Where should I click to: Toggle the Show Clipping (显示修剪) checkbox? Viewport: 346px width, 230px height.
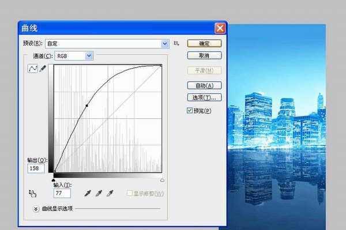click(x=130, y=193)
